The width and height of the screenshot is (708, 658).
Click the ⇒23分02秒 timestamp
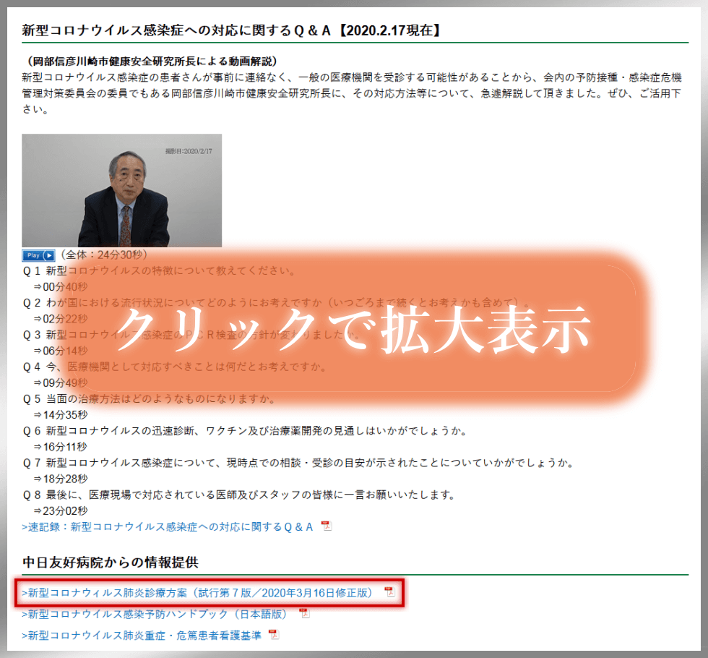[61, 511]
